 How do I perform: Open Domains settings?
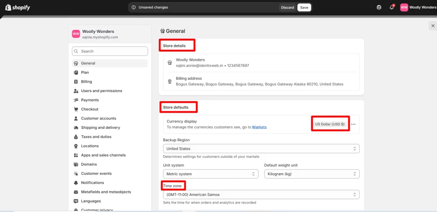110,164
